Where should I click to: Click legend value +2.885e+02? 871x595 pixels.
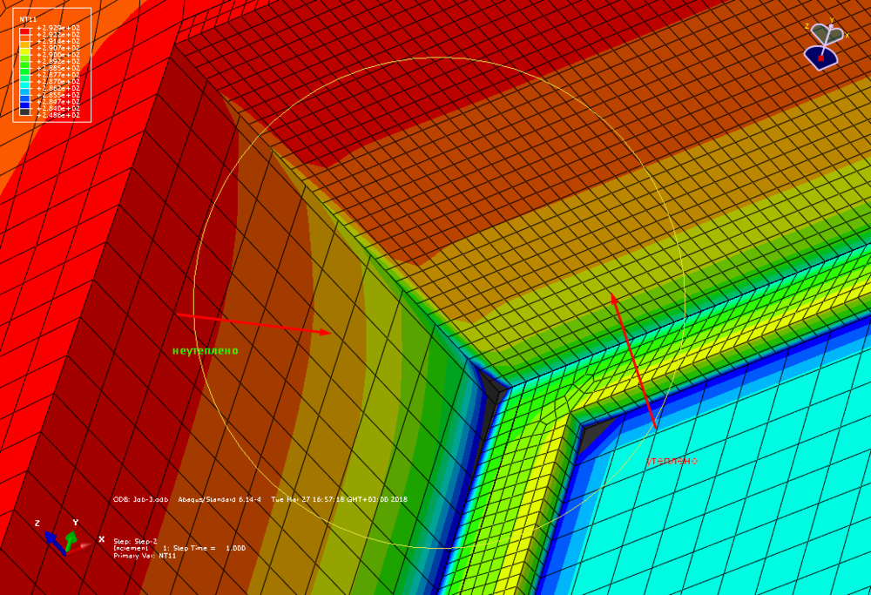click(x=58, y=68)
